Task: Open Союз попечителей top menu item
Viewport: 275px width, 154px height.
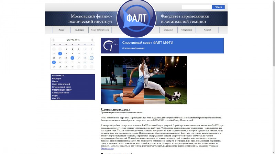Action: (x=100, y=30)
